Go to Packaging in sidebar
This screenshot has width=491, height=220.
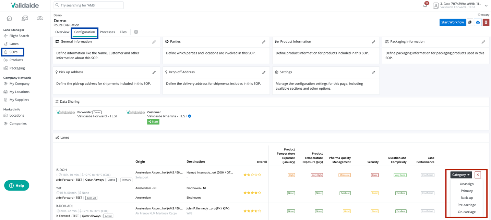[17, 68]
